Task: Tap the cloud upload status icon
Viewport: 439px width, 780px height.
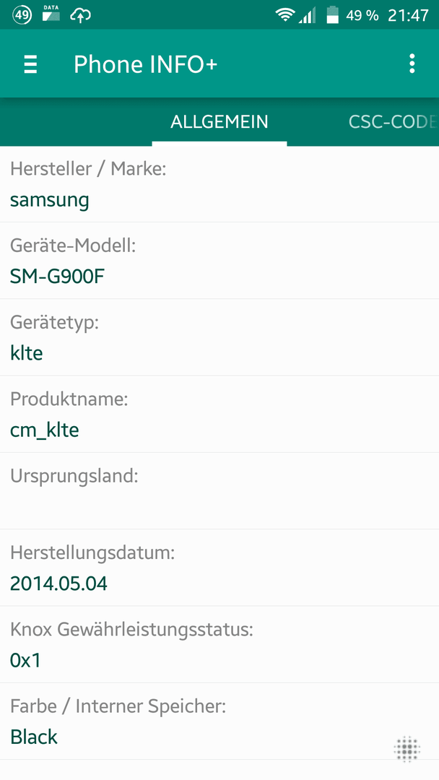Action: pos(80,15)
